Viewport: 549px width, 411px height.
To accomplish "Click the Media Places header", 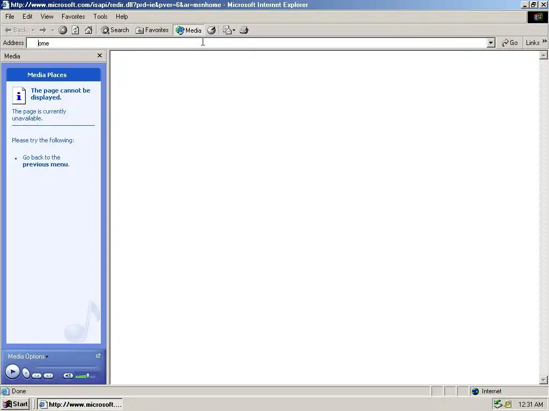I will point(54,75).
